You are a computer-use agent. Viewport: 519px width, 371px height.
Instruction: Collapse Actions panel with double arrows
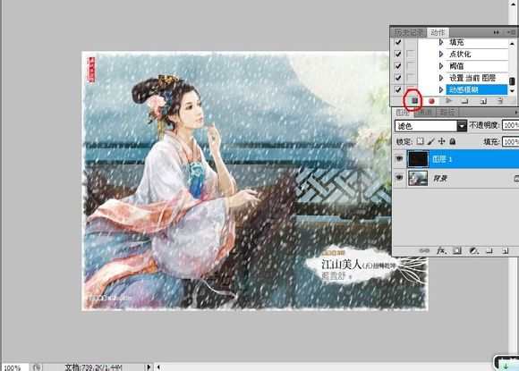click(497, 32)
